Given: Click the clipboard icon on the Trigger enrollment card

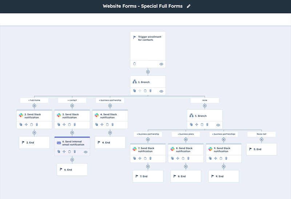Looking at the screenshot, I should 135,64.
